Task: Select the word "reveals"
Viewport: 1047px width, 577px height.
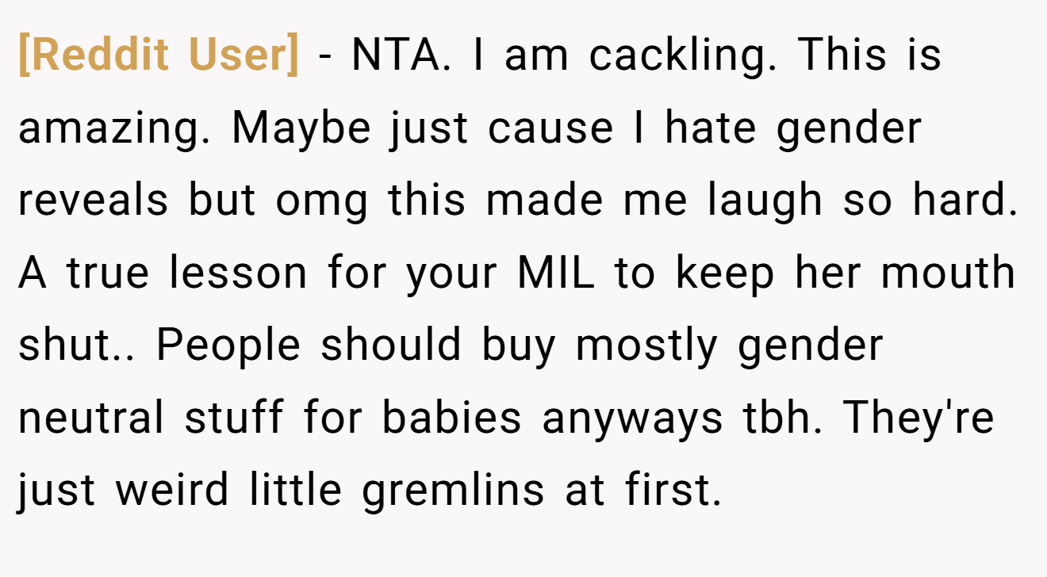Action: 93,201
